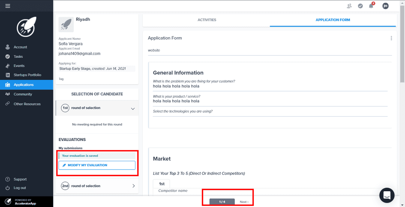
Task: Click the page vertical scrollbar
Action: point(402,45)
